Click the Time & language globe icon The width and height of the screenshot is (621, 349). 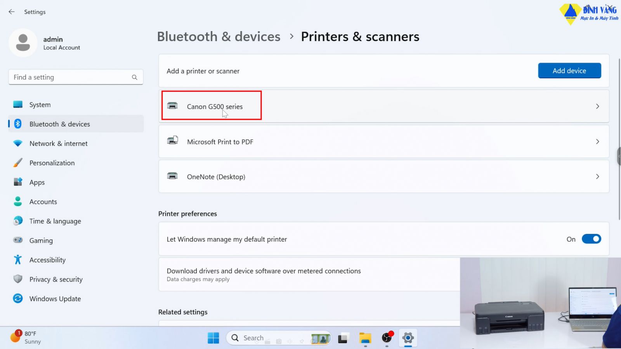(18, 221)
